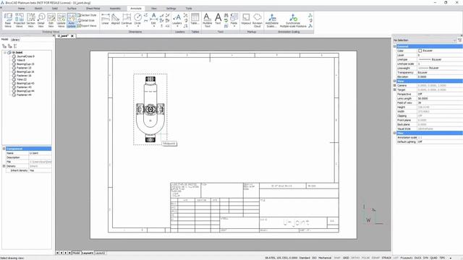Expand the dropdown under dimension Edit
Screen dimensions: 463x260
pyautogui.click(x=154, y=26)
